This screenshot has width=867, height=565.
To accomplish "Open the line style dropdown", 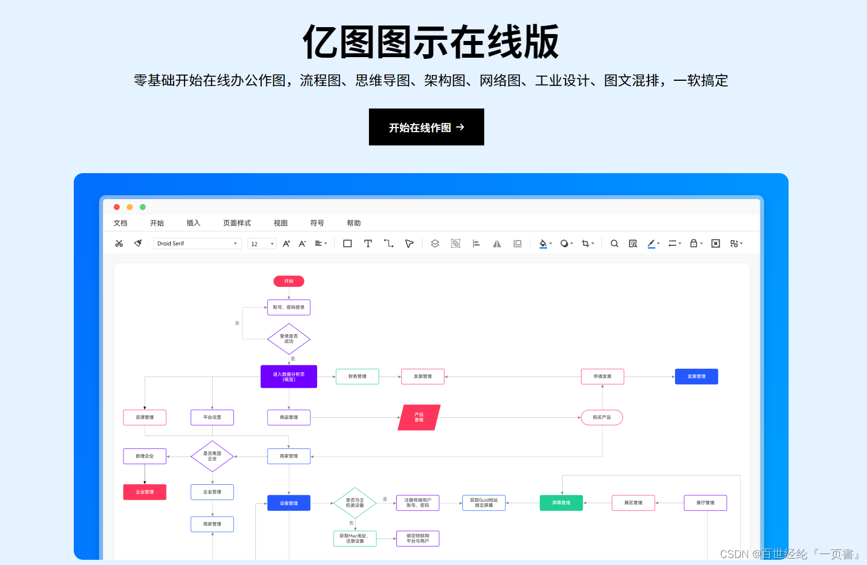I will point(674,244).
